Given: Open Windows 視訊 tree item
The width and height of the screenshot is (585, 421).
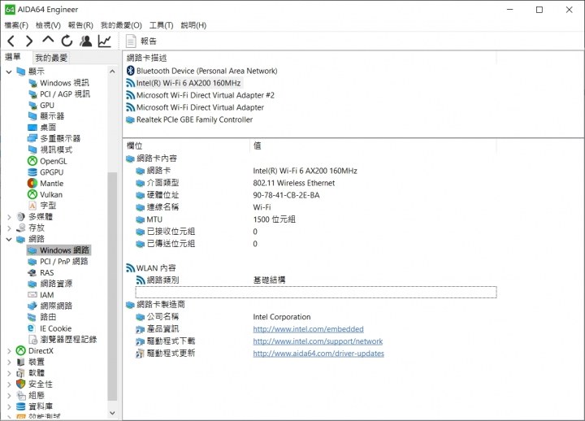Looking at the screenshot, I should pyautogui.click(x=64, y=83).
